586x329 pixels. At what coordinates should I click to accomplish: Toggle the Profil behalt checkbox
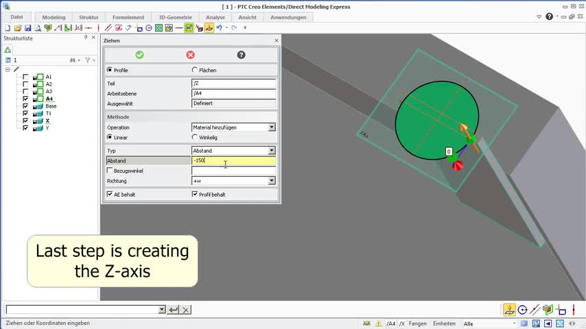(x=195, y=194)
